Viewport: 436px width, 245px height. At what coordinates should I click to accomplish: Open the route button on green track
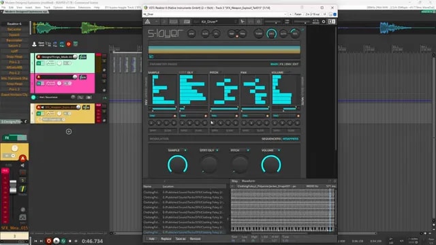click(x=82, y=57)
